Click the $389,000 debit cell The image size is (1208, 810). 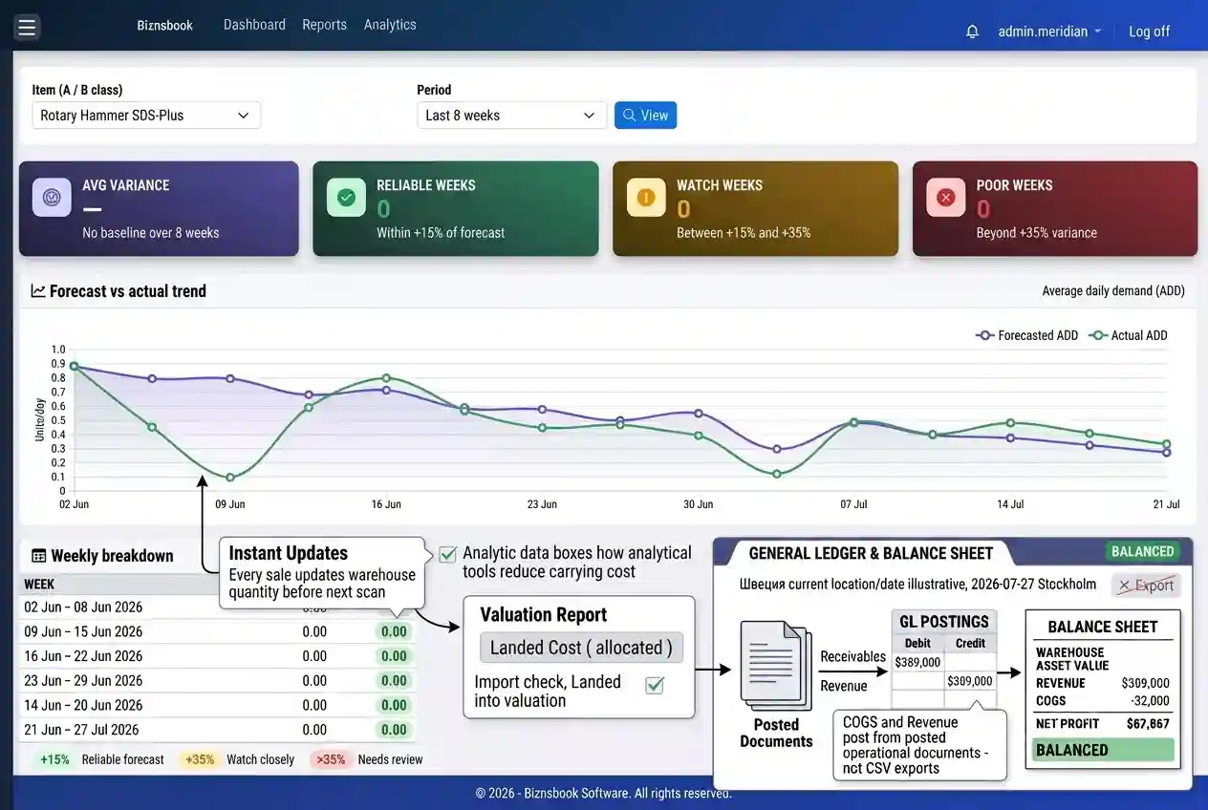point(917,662)
